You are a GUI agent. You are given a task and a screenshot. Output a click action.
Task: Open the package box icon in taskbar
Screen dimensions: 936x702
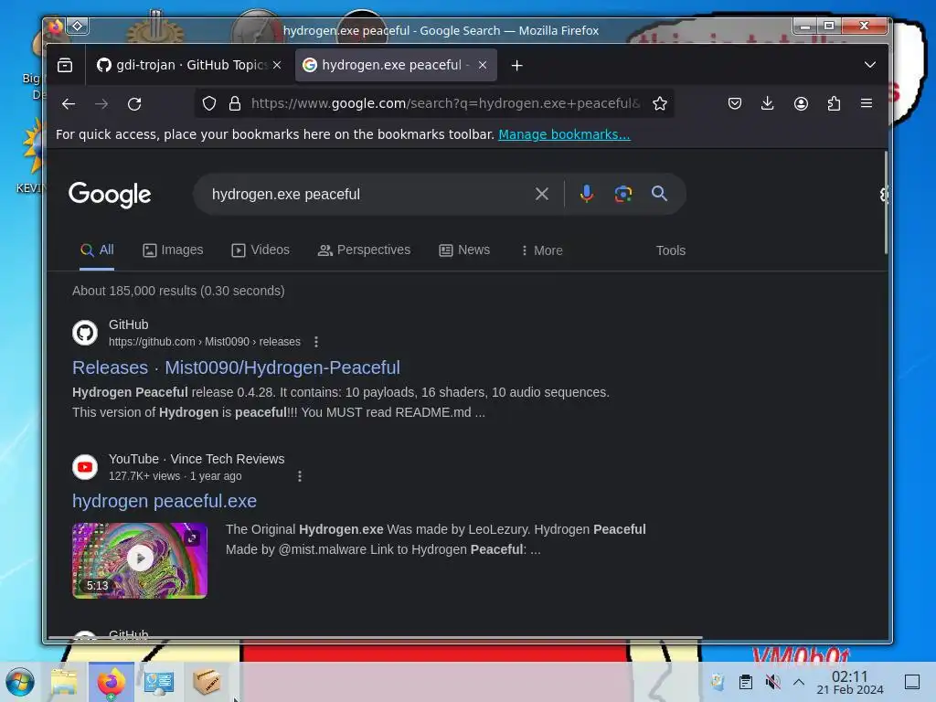207,682
